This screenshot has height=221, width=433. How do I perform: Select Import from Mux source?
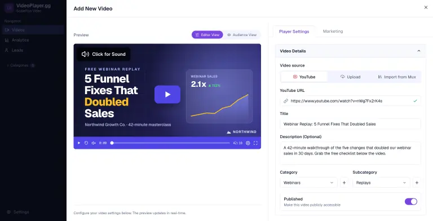397,77
